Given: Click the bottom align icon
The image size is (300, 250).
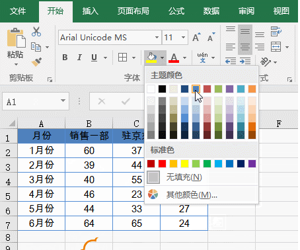Looking at the screenshot, I should (x=260, y=34).
